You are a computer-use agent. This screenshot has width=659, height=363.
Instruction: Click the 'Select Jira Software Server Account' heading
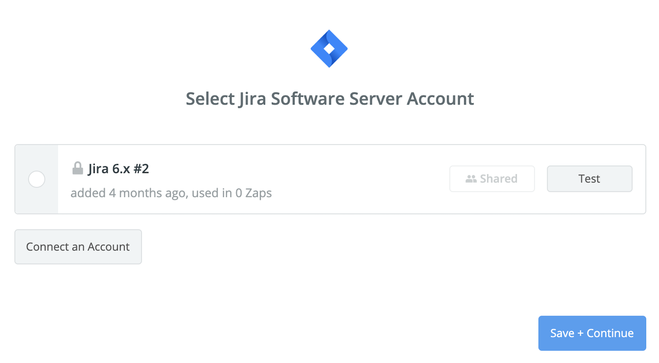point(329,99)
